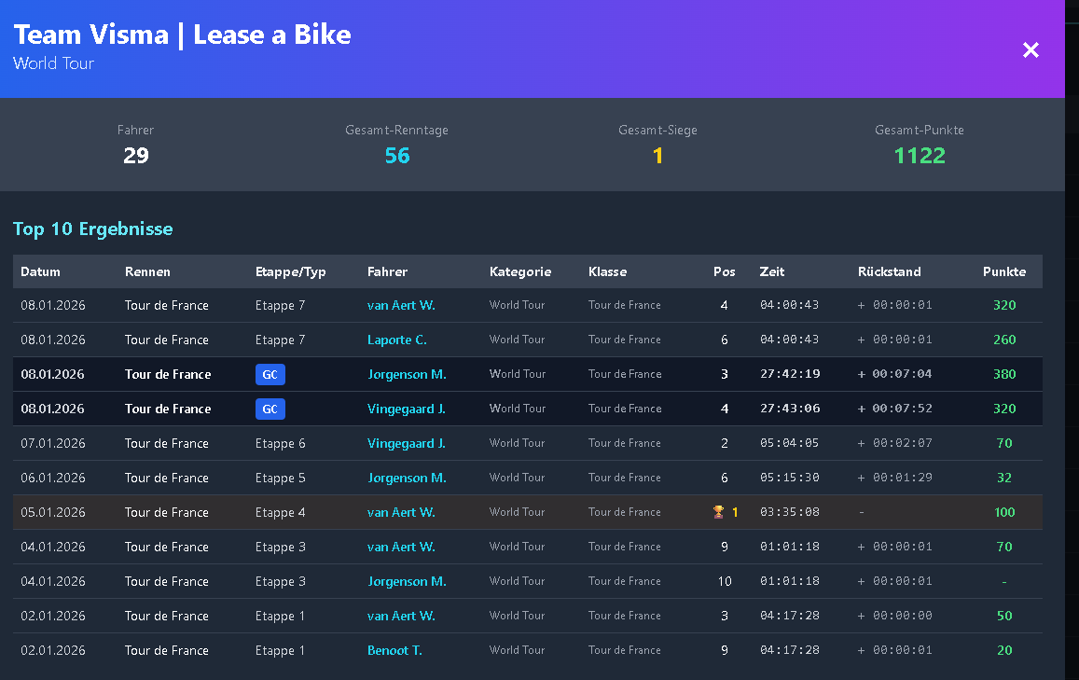This screenshot has height=680, width=1079.
Task: Click the GC badge in Vingegaard J. row
Action: (270, 409)
